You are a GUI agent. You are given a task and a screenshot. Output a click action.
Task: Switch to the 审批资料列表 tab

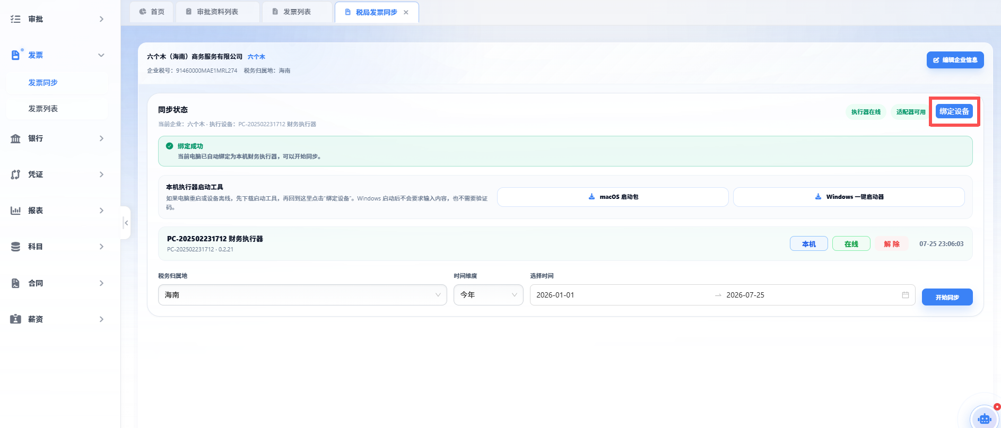[217, 12]
